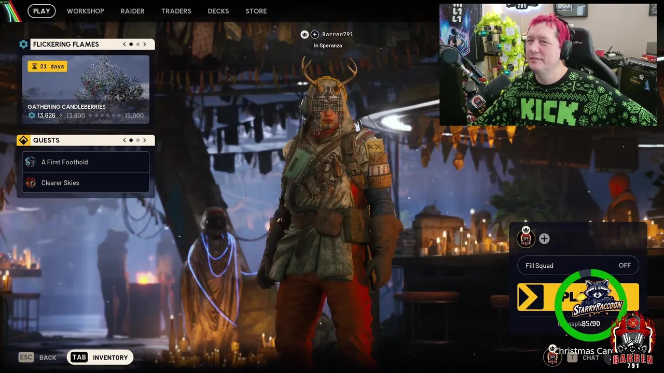Click the squad leader avatar icon

coord(525,238)
